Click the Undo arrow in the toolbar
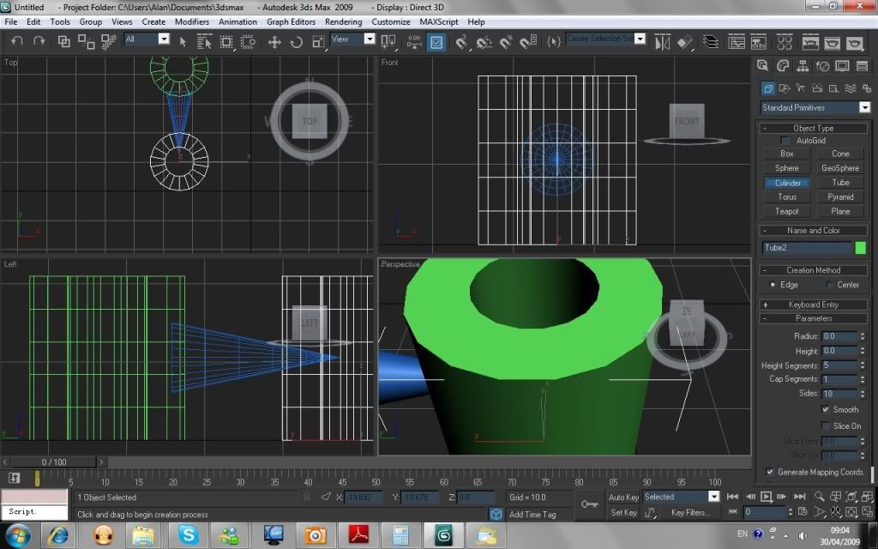The width and height of the screenshot is (878, 549). pos(17,41)
